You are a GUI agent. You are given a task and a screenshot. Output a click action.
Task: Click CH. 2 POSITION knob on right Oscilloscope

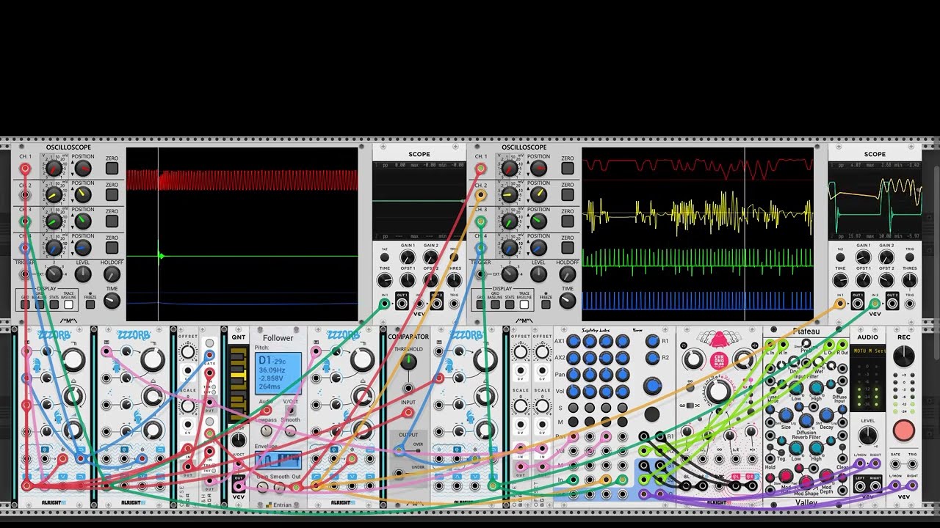pyautogui.click(x=538, y=195)
